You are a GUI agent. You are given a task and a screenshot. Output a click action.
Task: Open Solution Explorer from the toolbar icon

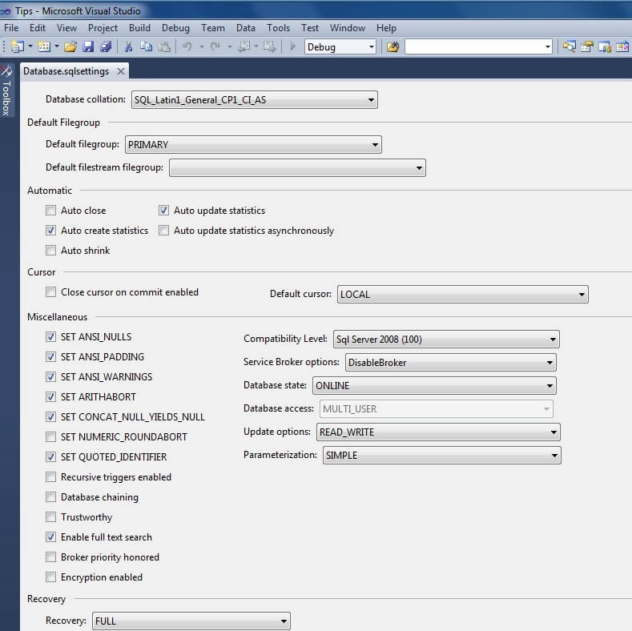(570, 46)
